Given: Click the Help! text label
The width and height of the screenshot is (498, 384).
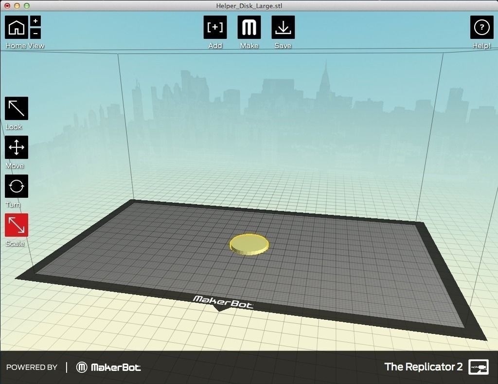Looking at the screenshot, I should click(481, 46).
